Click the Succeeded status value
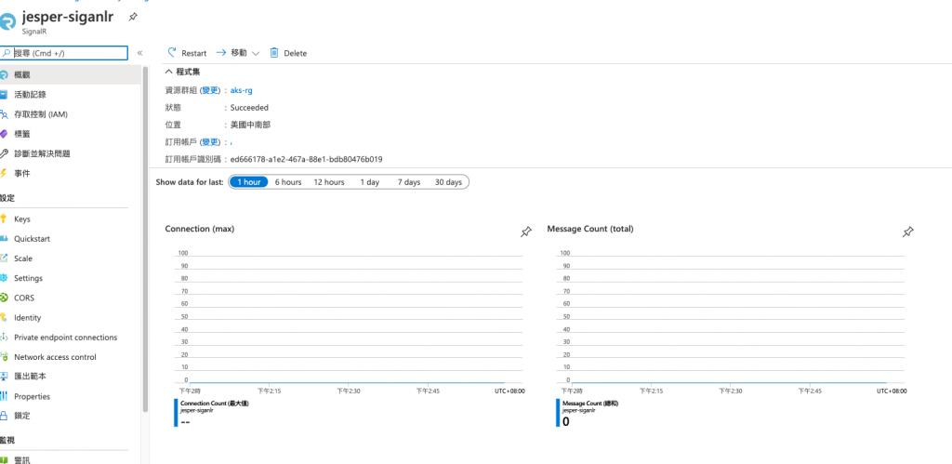 (249, 108)
